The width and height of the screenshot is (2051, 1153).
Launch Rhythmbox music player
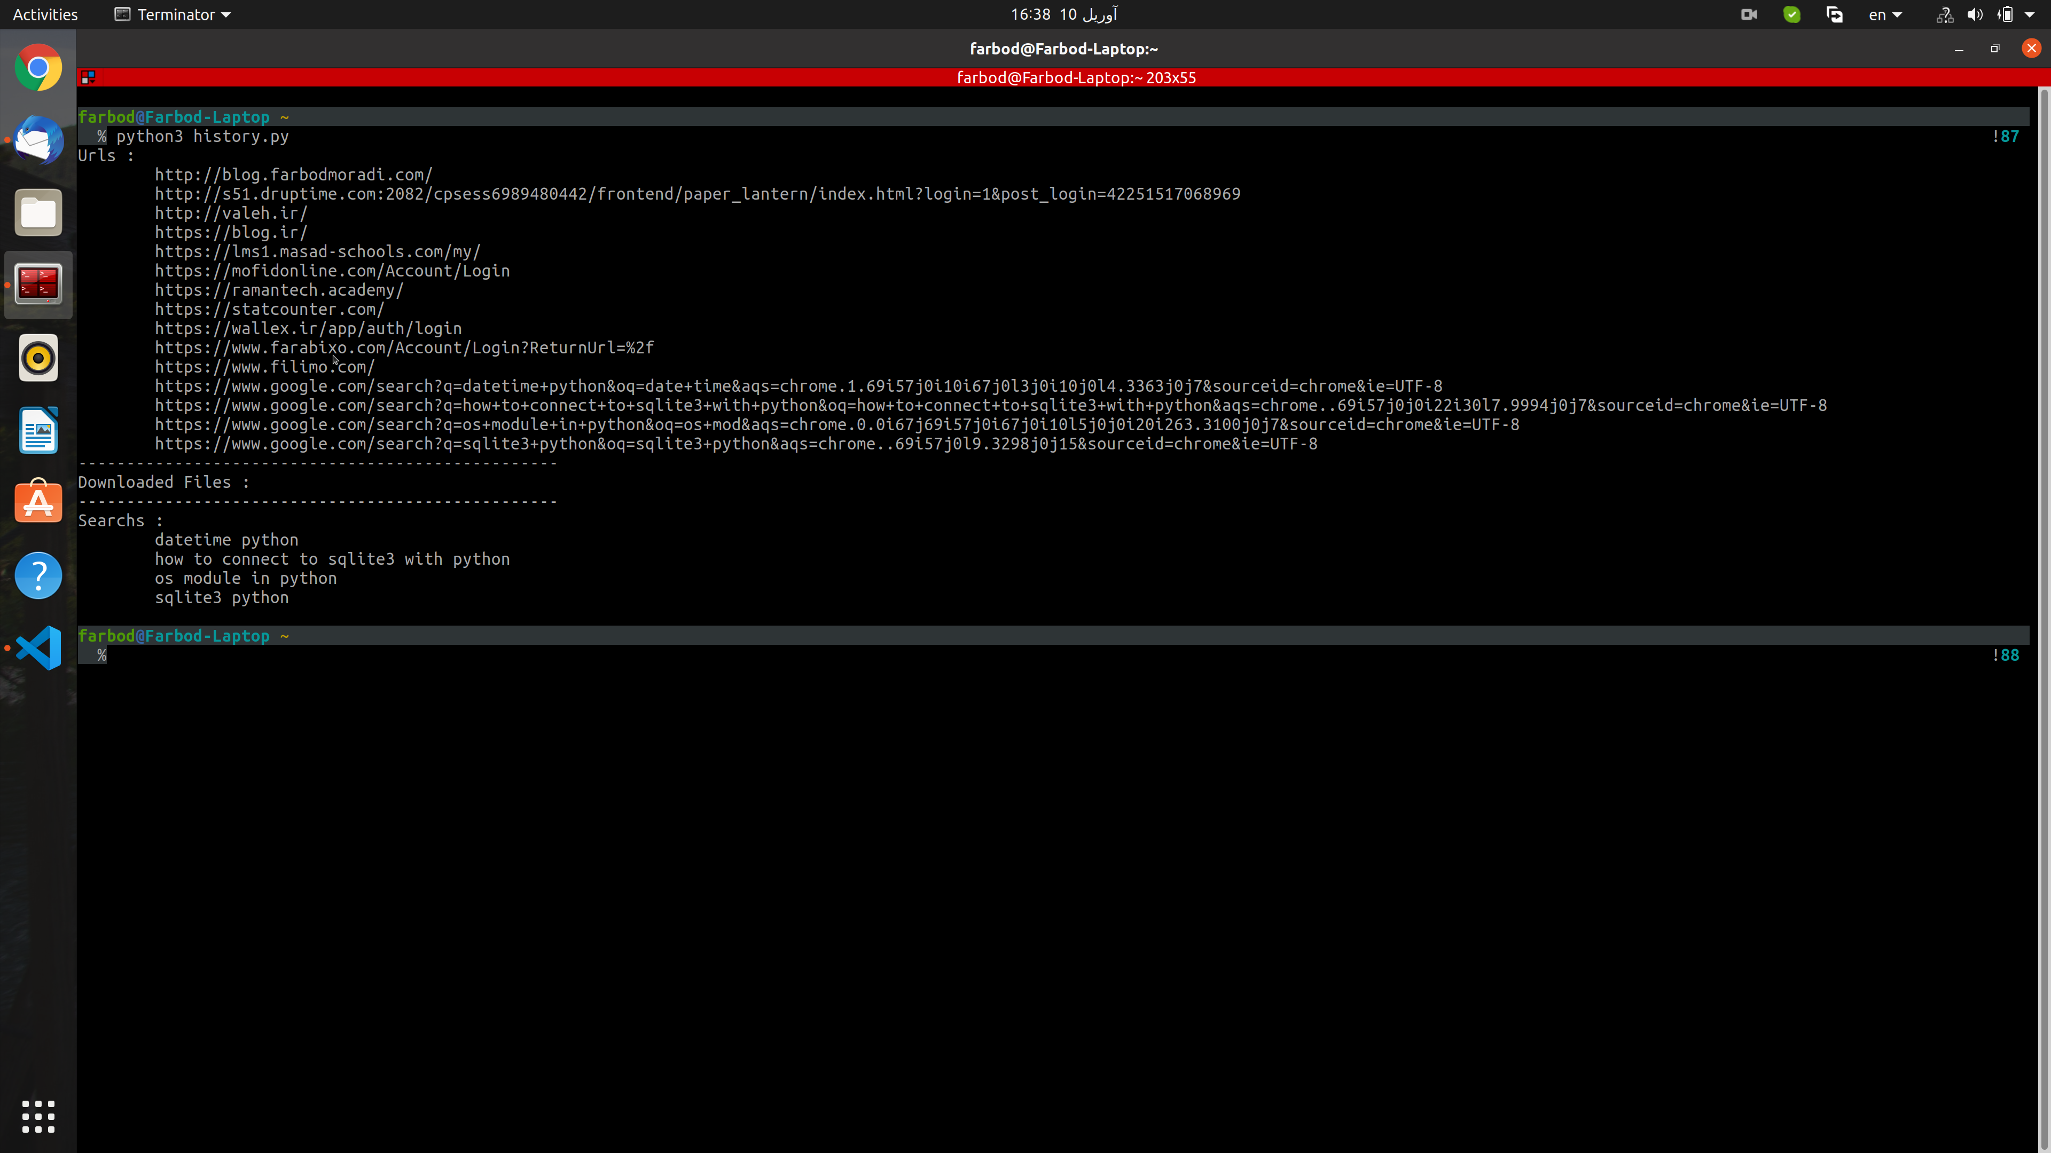click(x=38, y=357)
